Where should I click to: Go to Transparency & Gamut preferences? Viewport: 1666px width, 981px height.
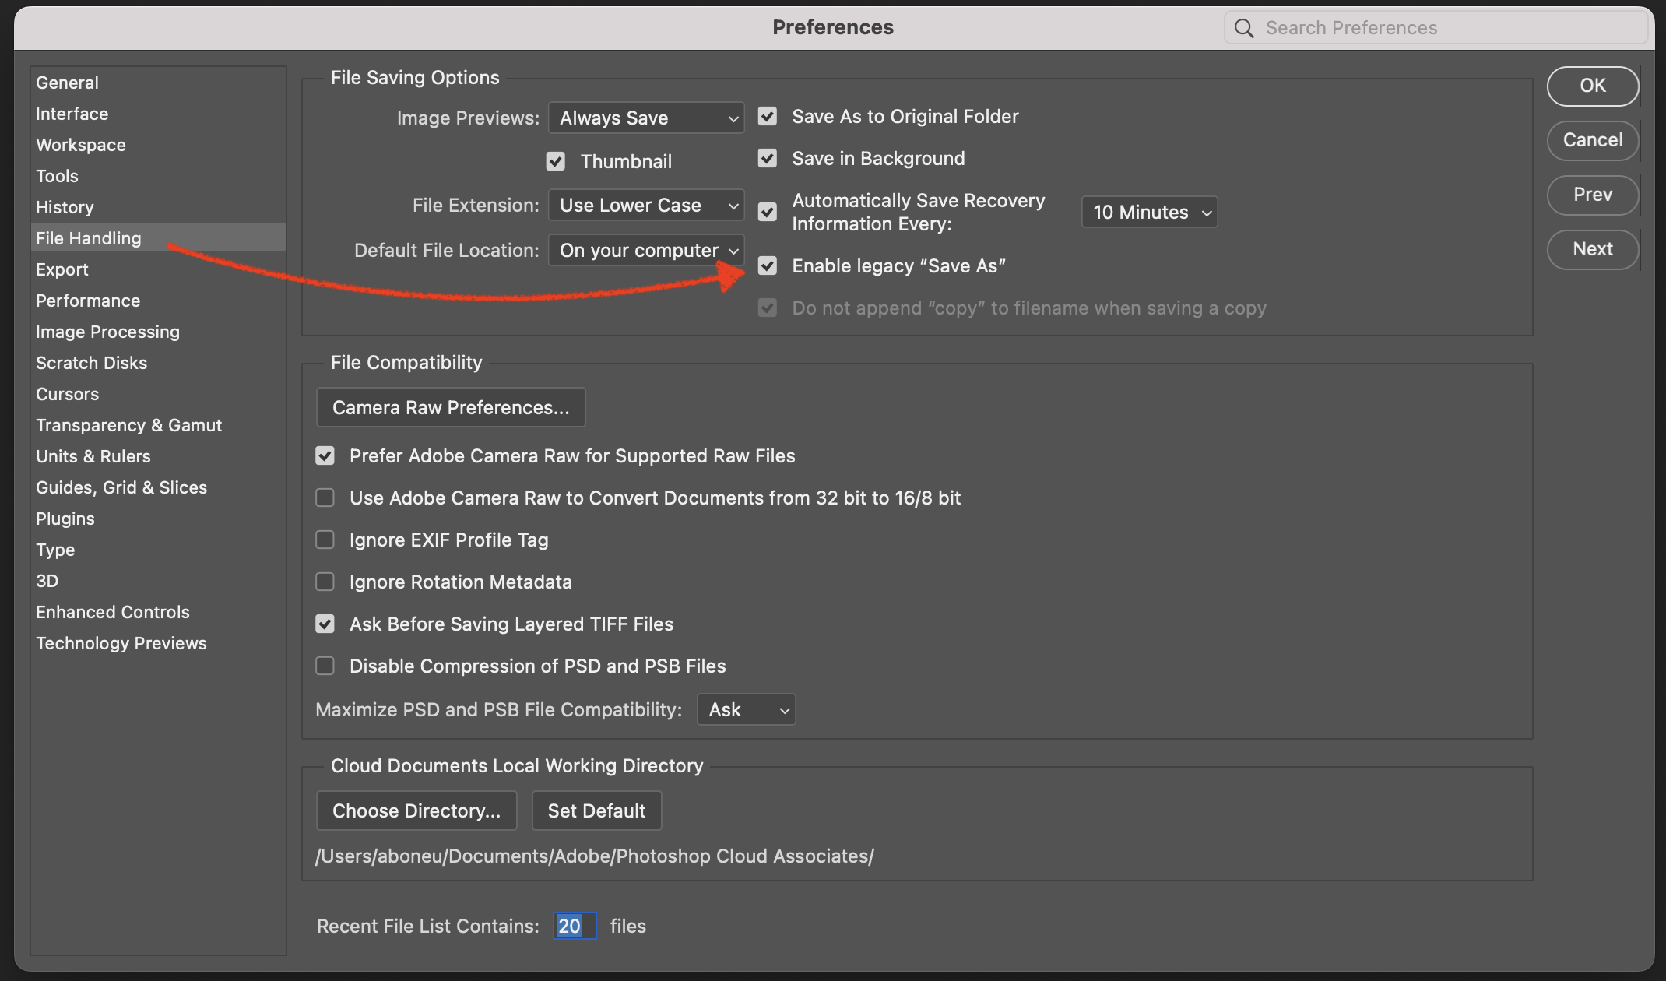128,425
